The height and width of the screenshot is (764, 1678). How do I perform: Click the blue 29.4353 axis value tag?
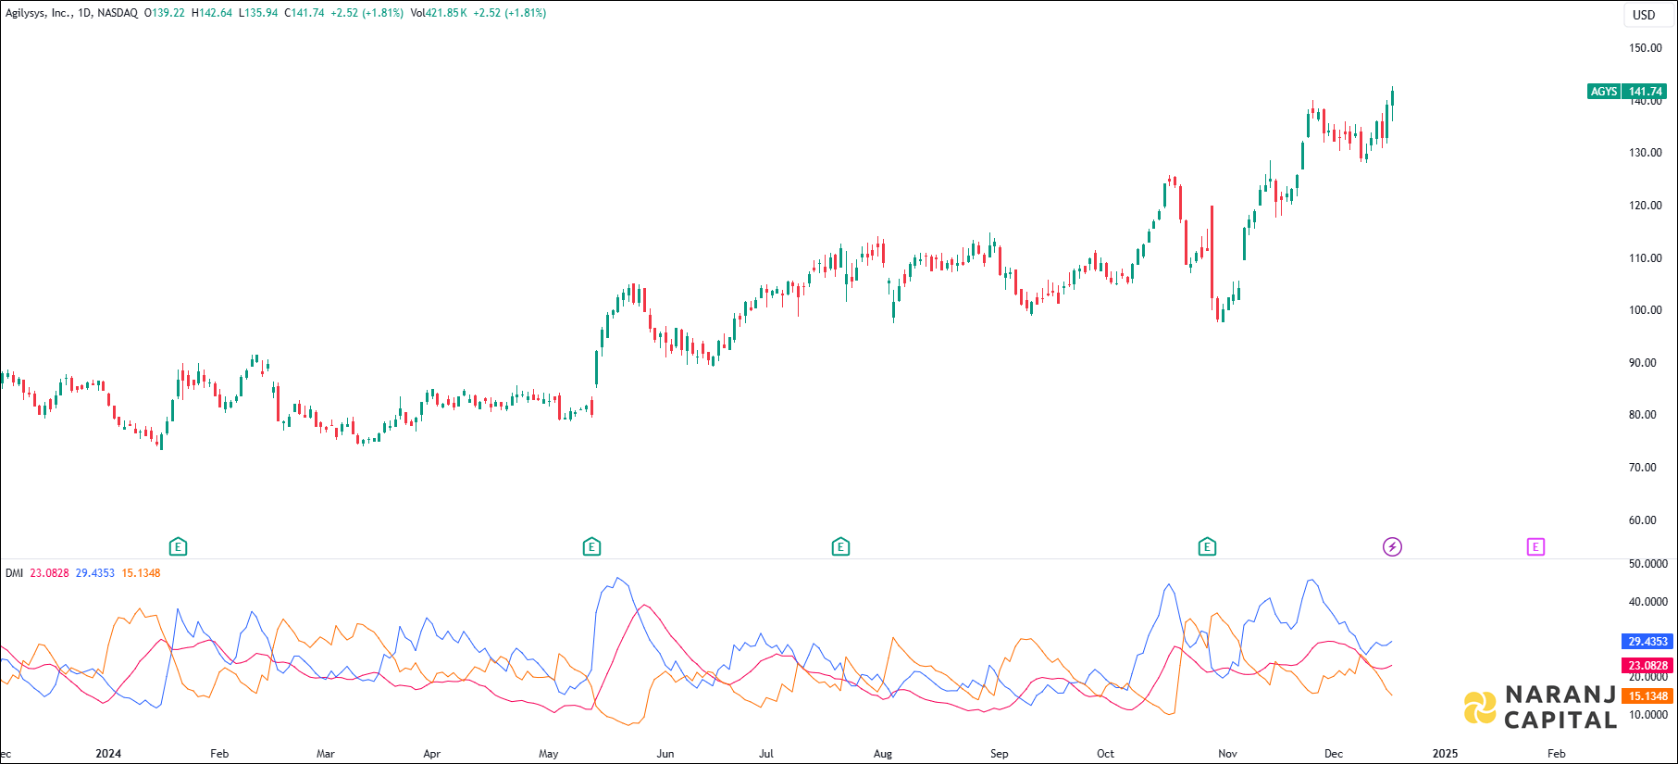tap(1647, 641)
